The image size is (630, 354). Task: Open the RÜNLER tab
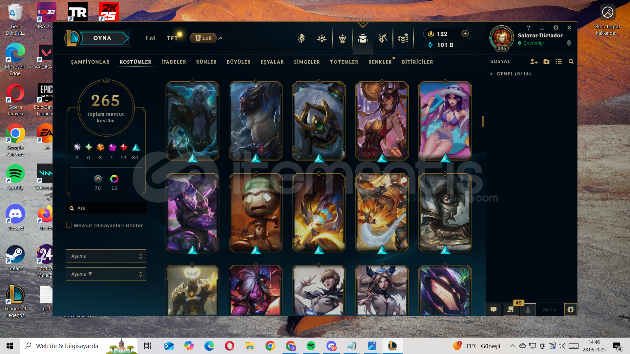[x=206, y=62]
